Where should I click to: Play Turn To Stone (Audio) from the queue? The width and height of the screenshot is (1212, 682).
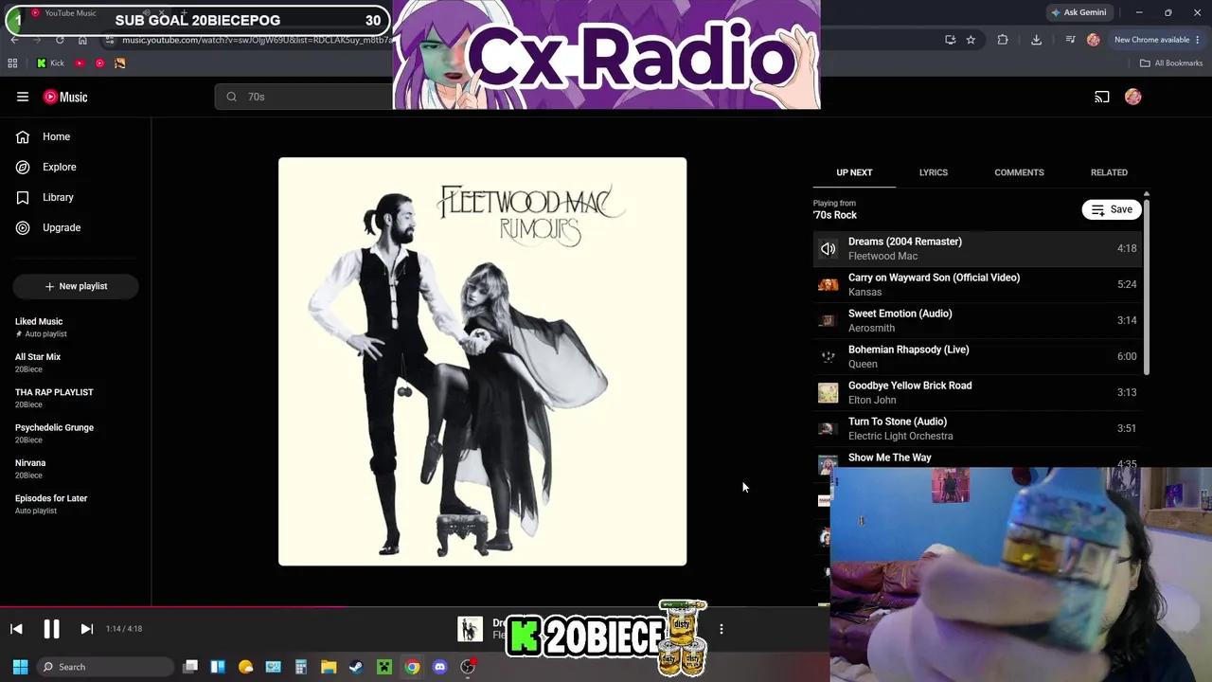(x=977, y=428)
